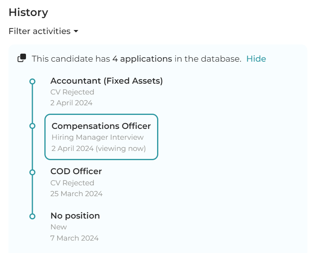
Task: Open the Filter activities dropdown
Action: pyautogui.click(x=44, y=31)
